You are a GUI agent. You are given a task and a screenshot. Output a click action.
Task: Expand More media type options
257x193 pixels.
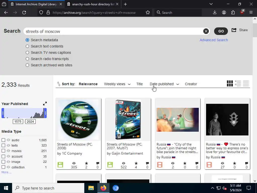[6, 172]
